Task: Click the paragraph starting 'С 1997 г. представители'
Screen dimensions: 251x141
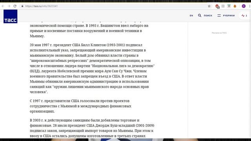Action: click(80, 106)
